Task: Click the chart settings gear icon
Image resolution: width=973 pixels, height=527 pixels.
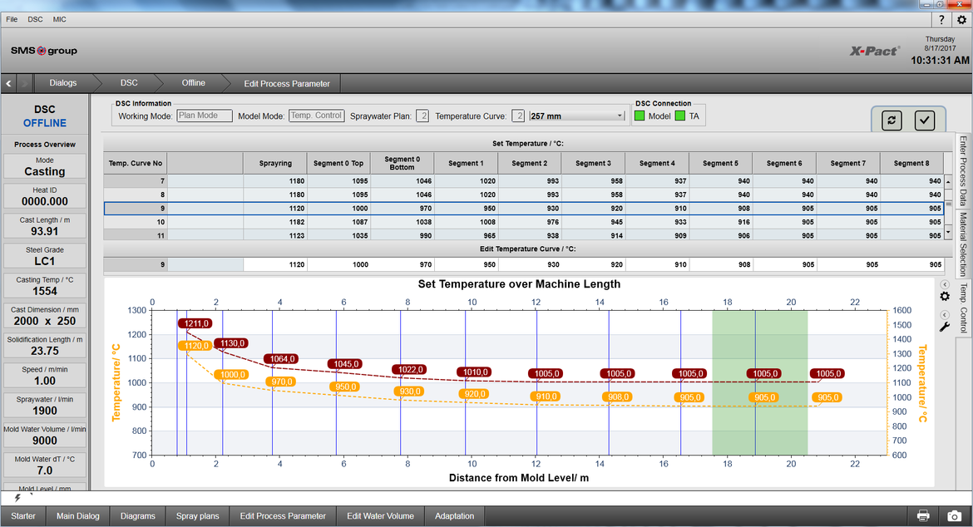Action: pyautogui.click(x=945, y=297)
